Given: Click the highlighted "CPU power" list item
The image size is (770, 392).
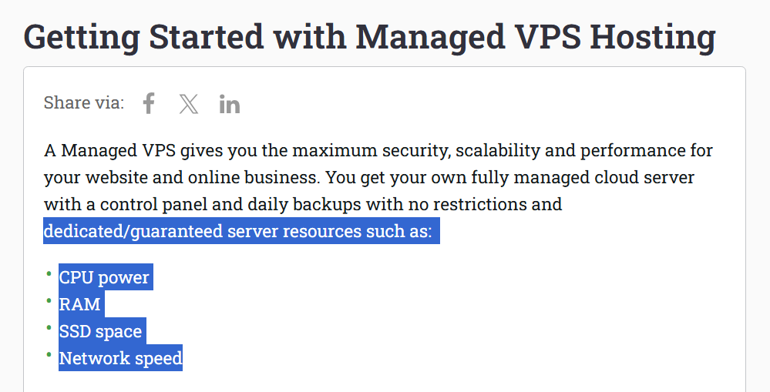Looking at the screenshot, I should (x=104, y=277).
